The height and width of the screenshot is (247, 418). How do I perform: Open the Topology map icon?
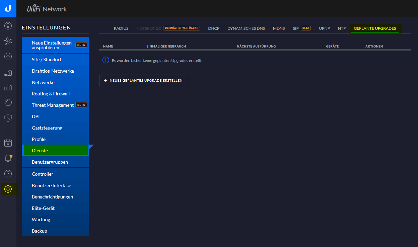[x=8, y=41]
